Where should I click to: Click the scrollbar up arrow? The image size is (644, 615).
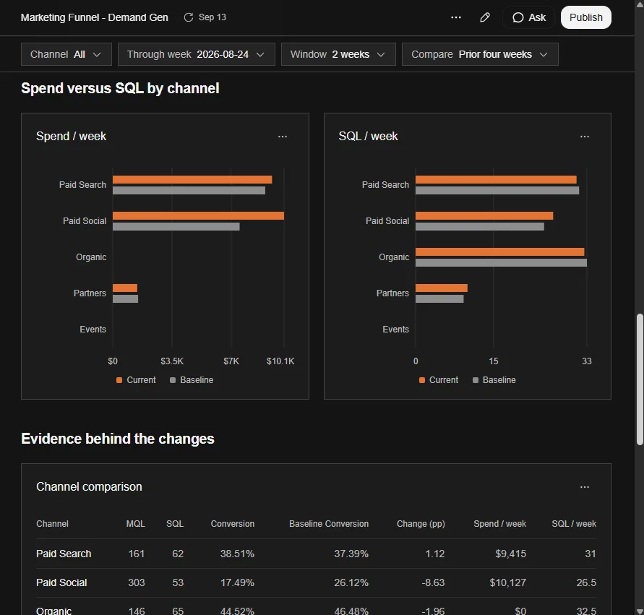640,4
